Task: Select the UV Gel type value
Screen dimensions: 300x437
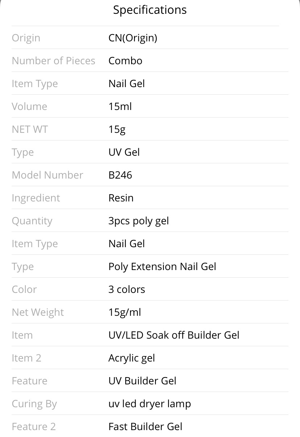Action: point(124,152)
